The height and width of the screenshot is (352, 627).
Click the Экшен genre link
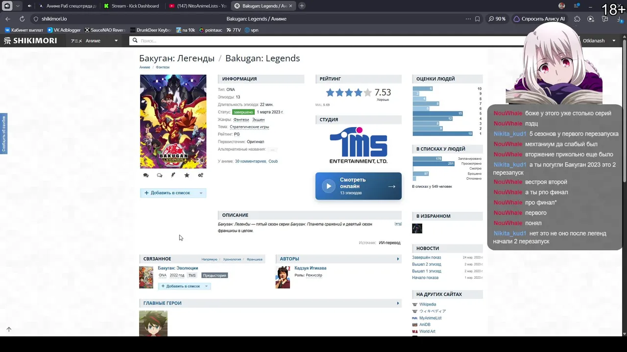click(258, 119)
